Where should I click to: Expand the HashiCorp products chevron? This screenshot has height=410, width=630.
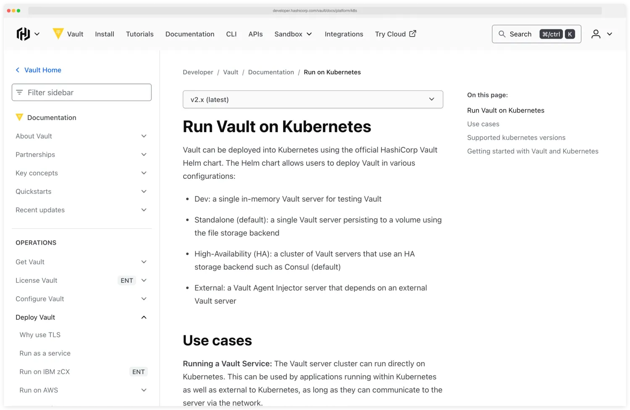tap(37, 34)
